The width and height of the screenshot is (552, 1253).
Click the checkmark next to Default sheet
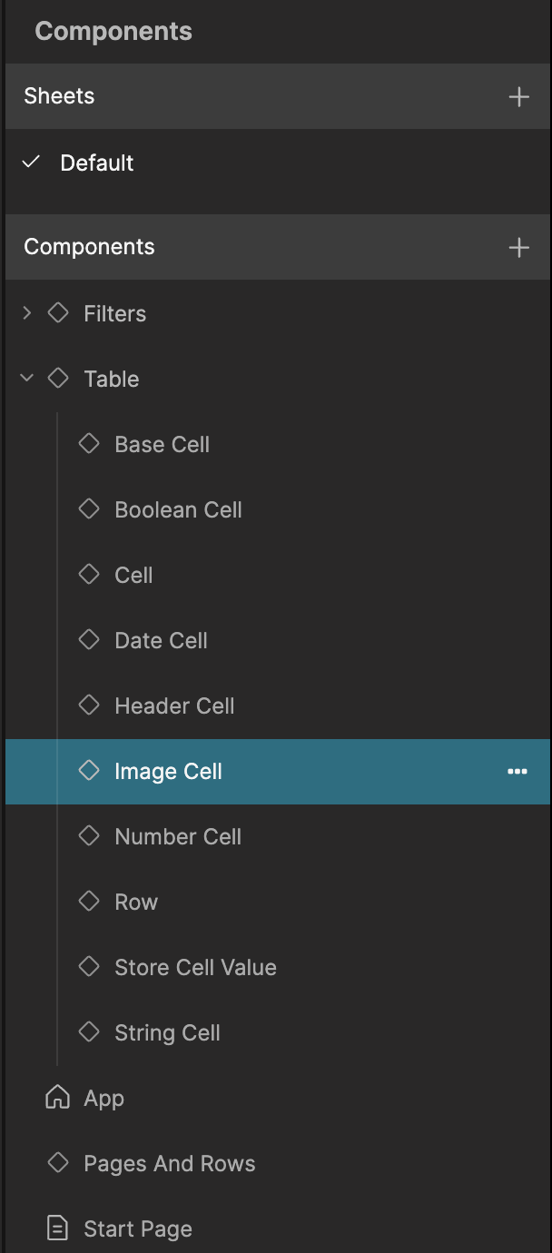tap(32, 163)
